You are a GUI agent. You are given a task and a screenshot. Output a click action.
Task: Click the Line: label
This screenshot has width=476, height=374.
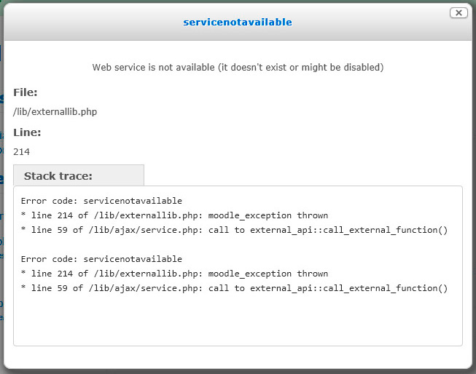pyautogui.click(x=27, y=132)
